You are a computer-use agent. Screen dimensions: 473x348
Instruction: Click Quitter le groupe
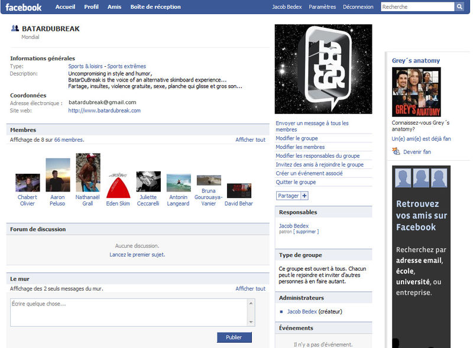(296, 182)
